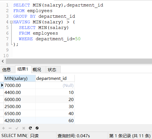The image size is (152, 139).
Task: Click the horizontal scrollbar track in editor
Action: click(x=79, y=61)
